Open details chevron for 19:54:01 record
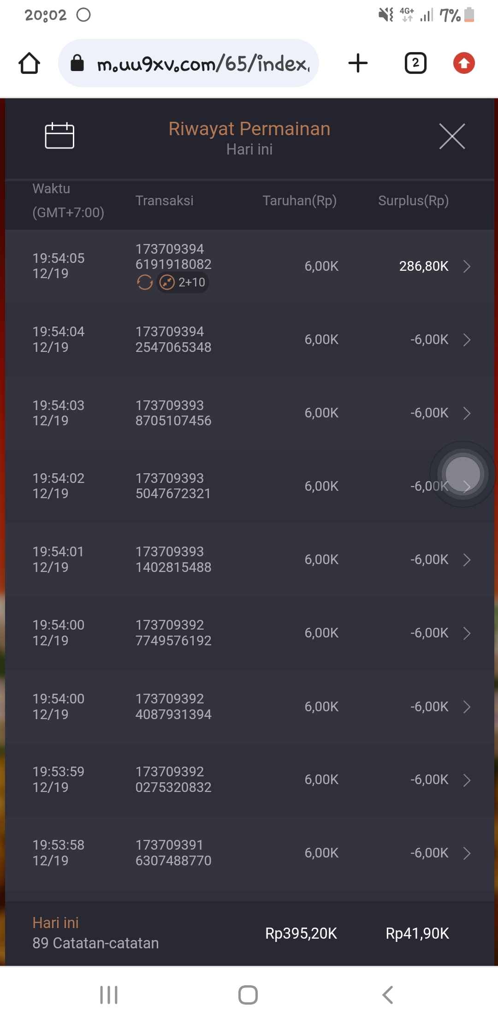The image size is (498, 1024). (x=467, y=560)
